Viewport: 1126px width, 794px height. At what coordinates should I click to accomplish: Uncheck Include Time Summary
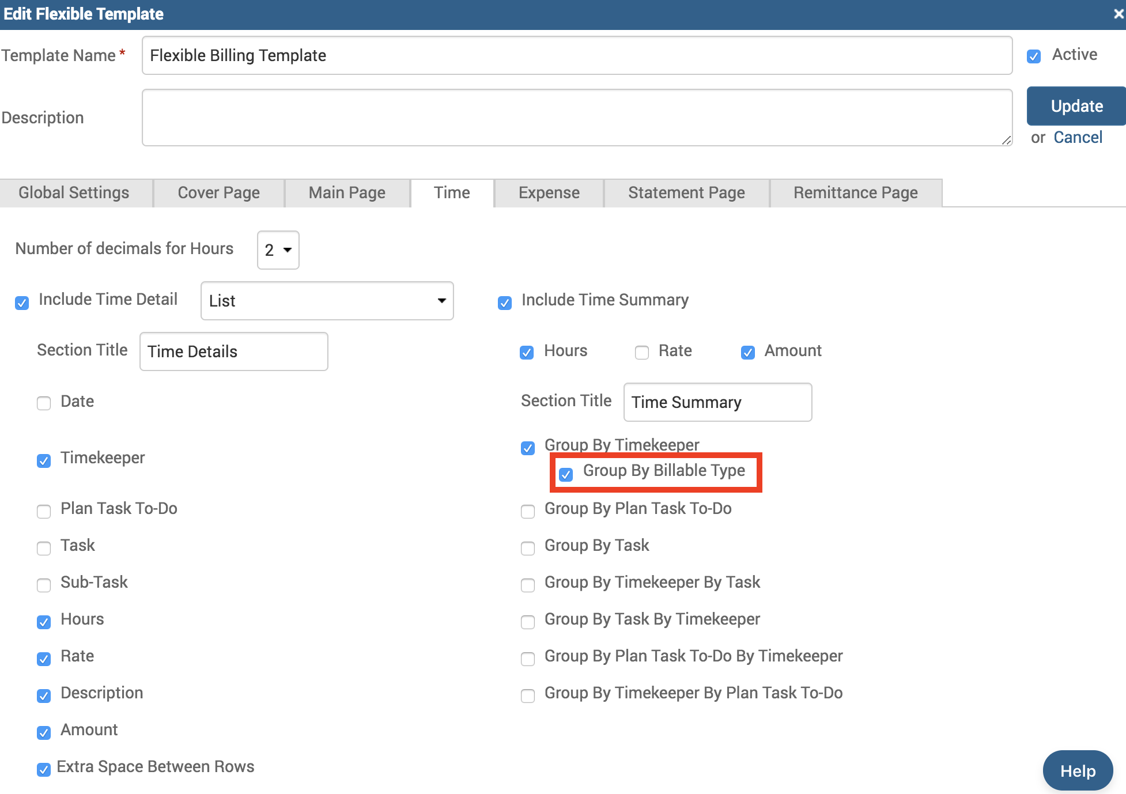tap(505, 303)
